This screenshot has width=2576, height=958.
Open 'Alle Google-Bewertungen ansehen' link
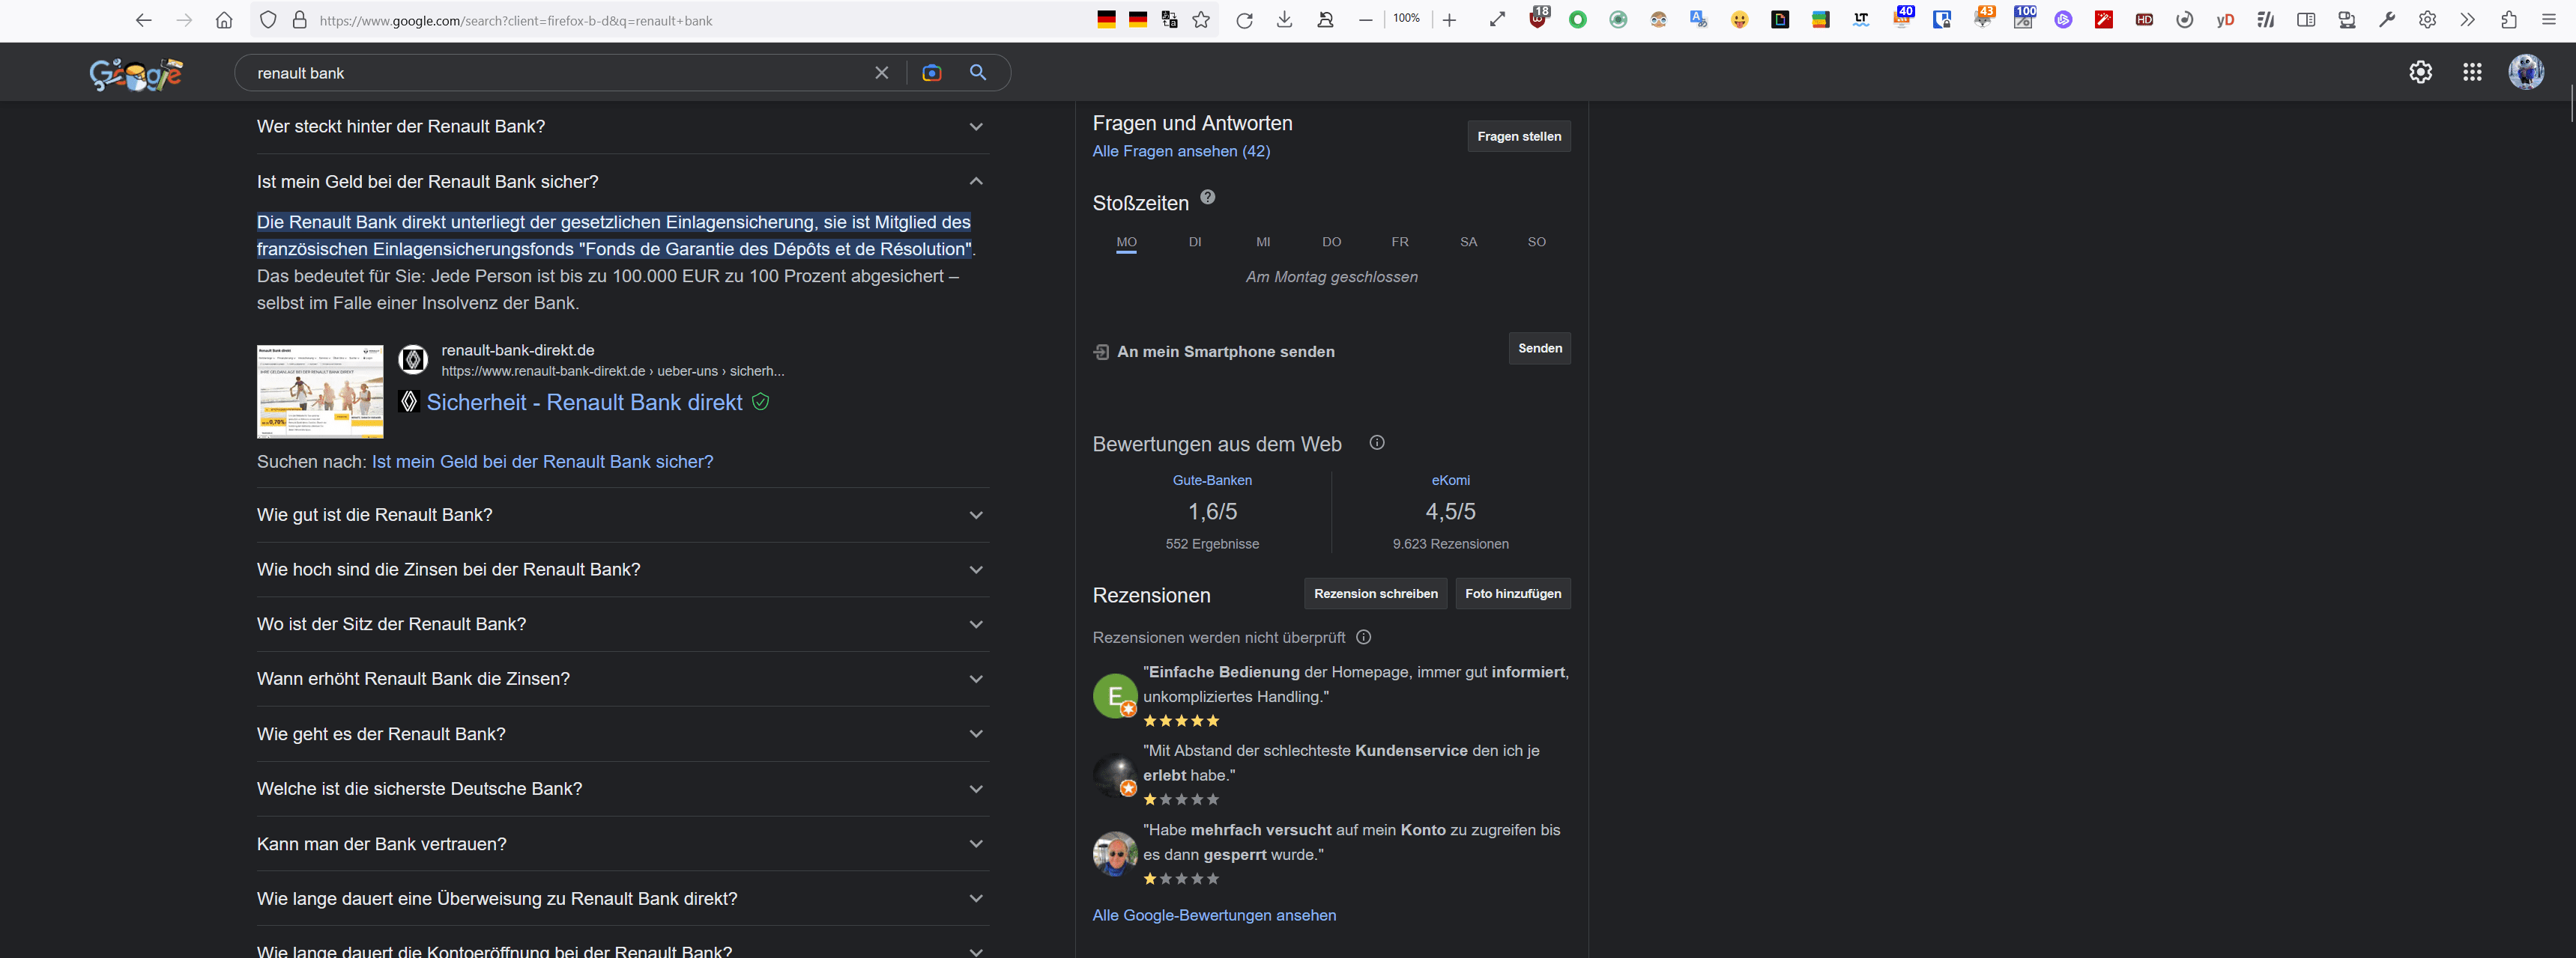[x=1214, y=915]
